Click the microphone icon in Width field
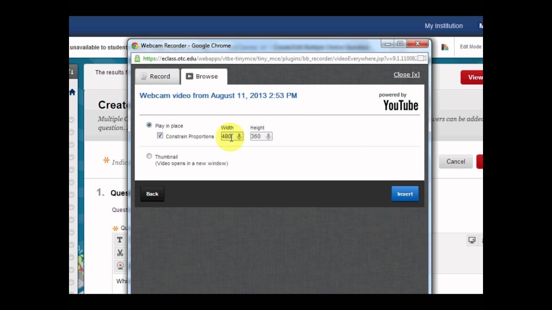552x310 pixels. (239, 136)
